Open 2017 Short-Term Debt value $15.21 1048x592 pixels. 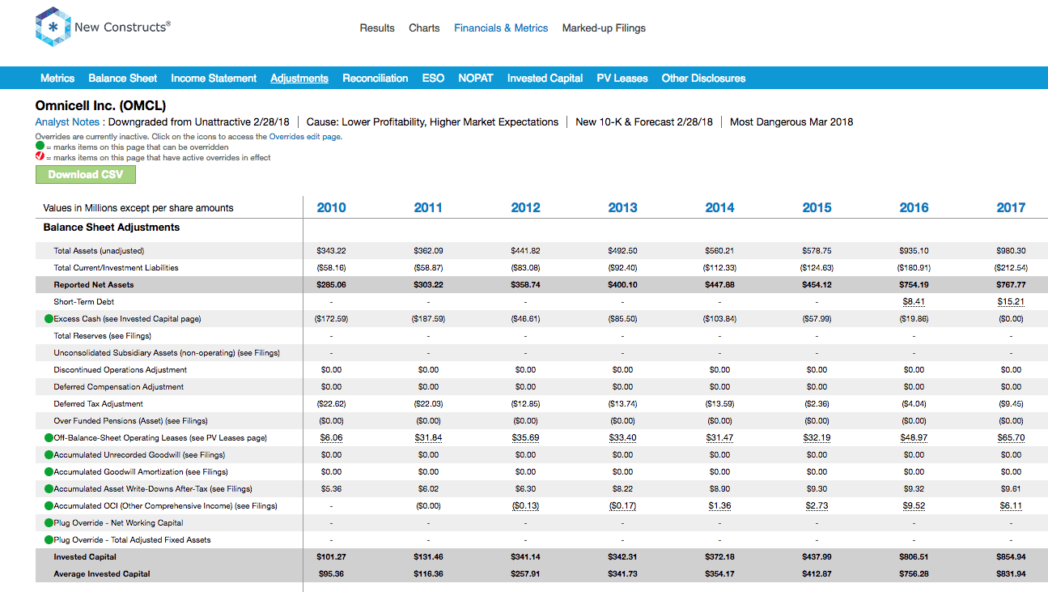[x=1011, y=302]
